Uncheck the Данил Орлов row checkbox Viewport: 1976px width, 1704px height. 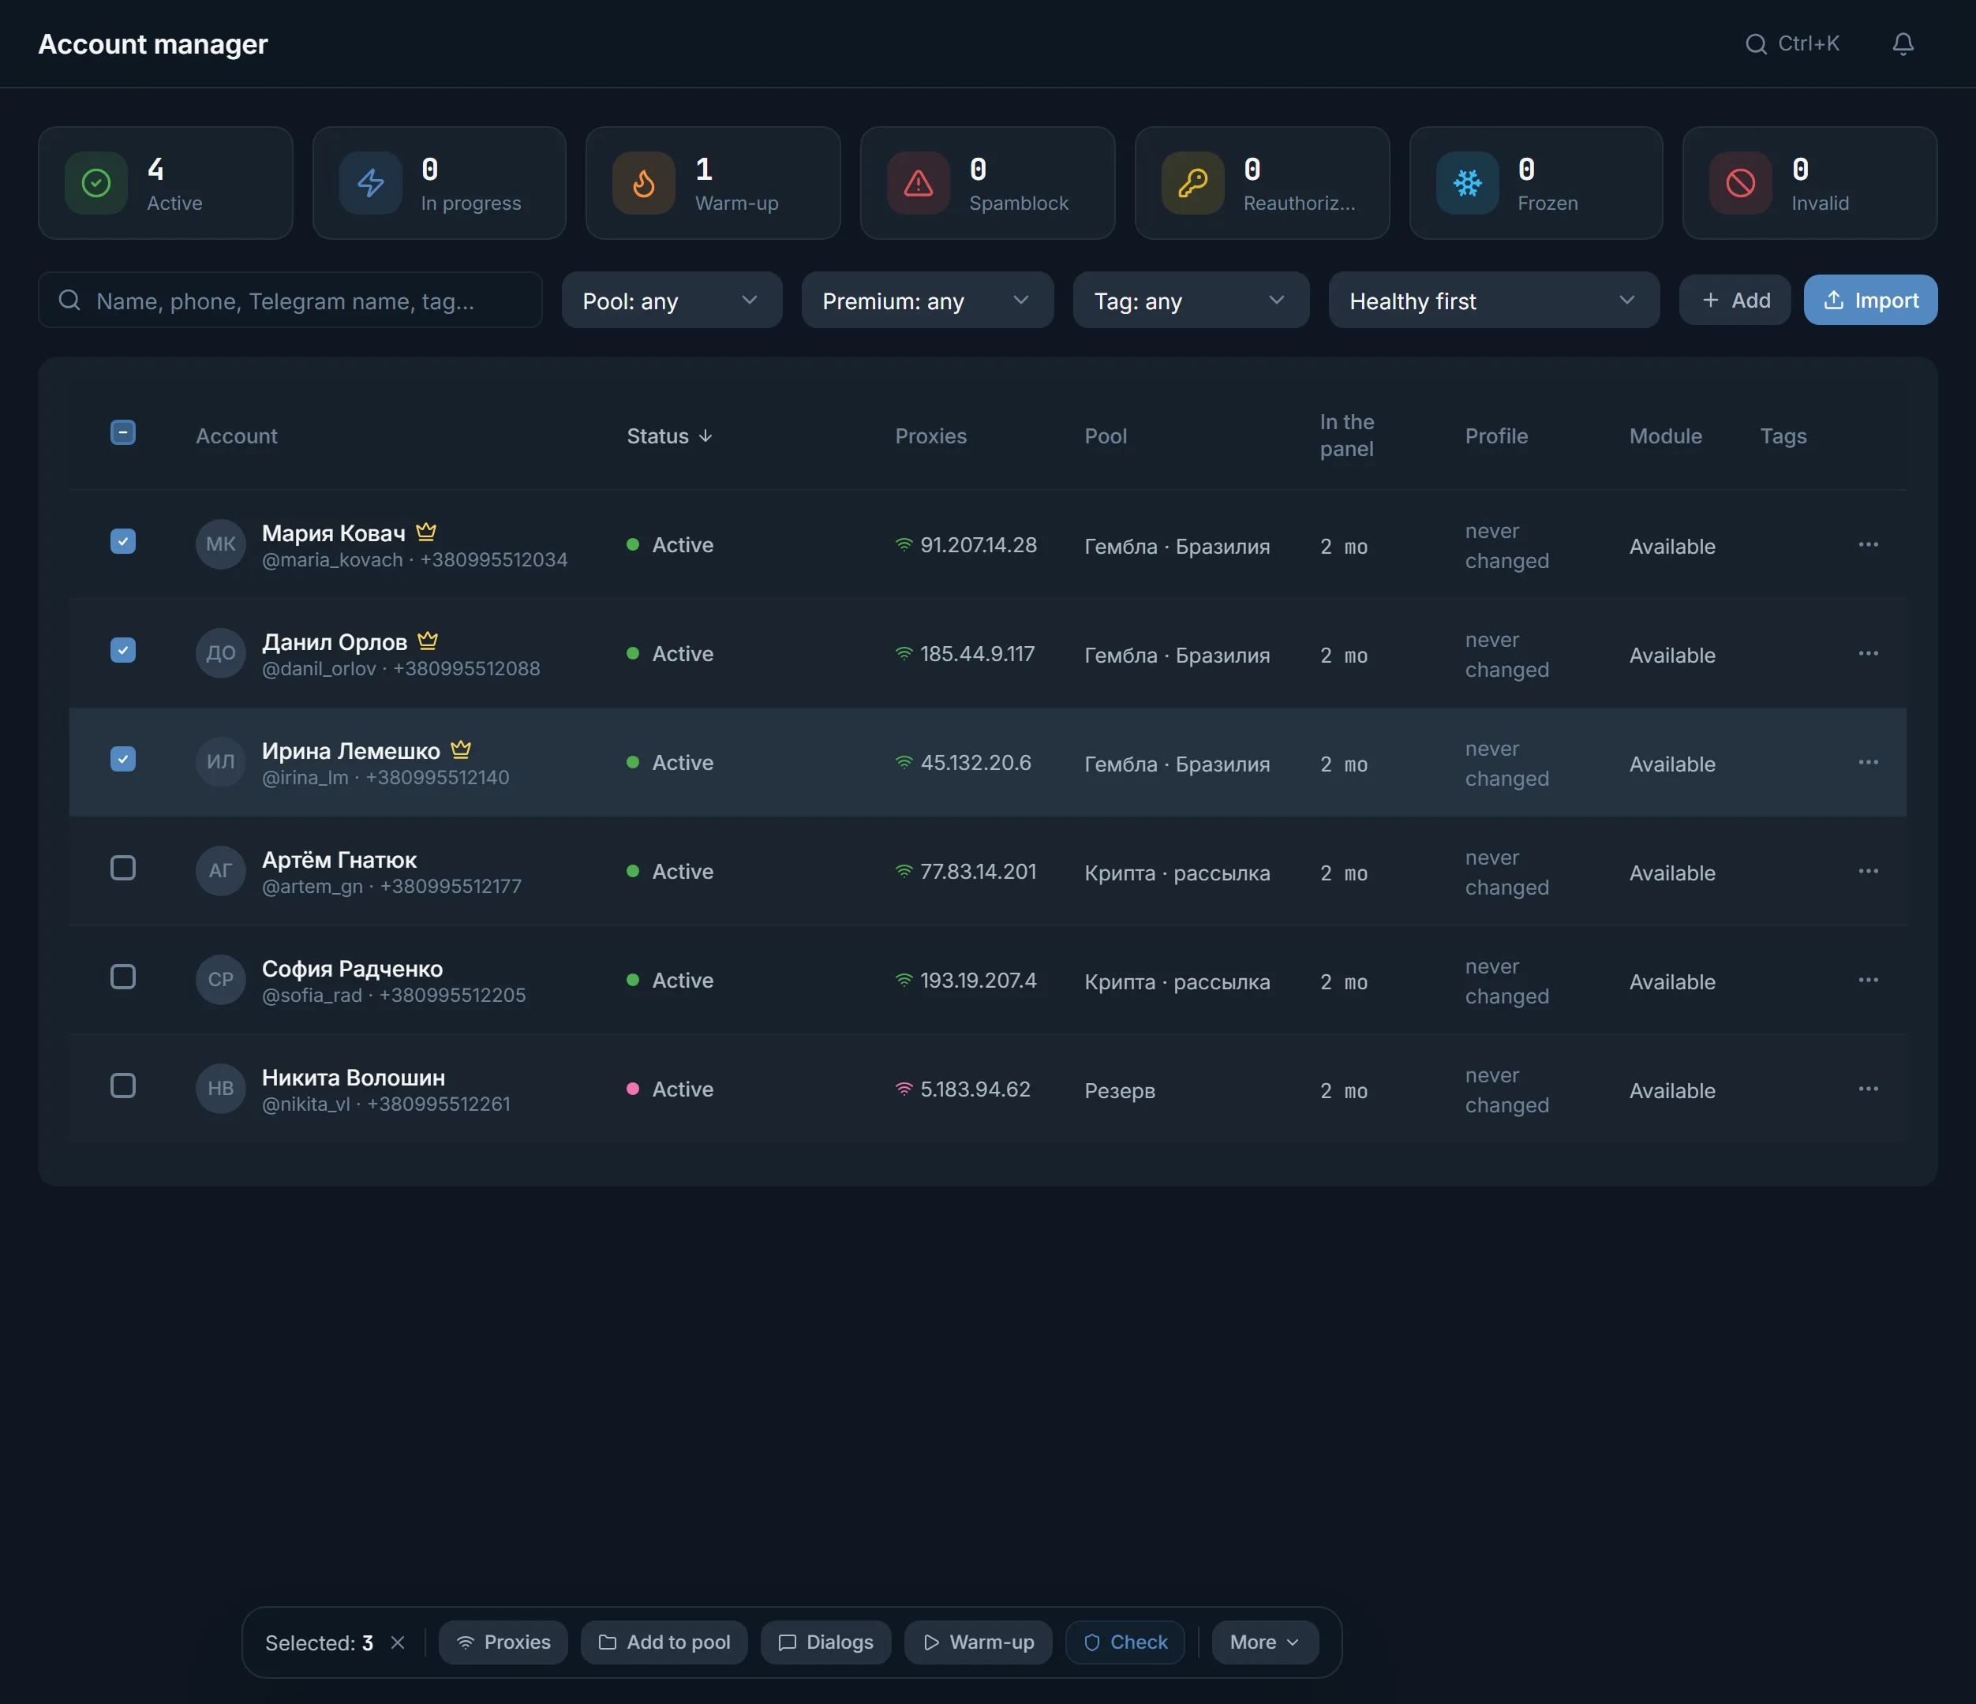[123, 650]
